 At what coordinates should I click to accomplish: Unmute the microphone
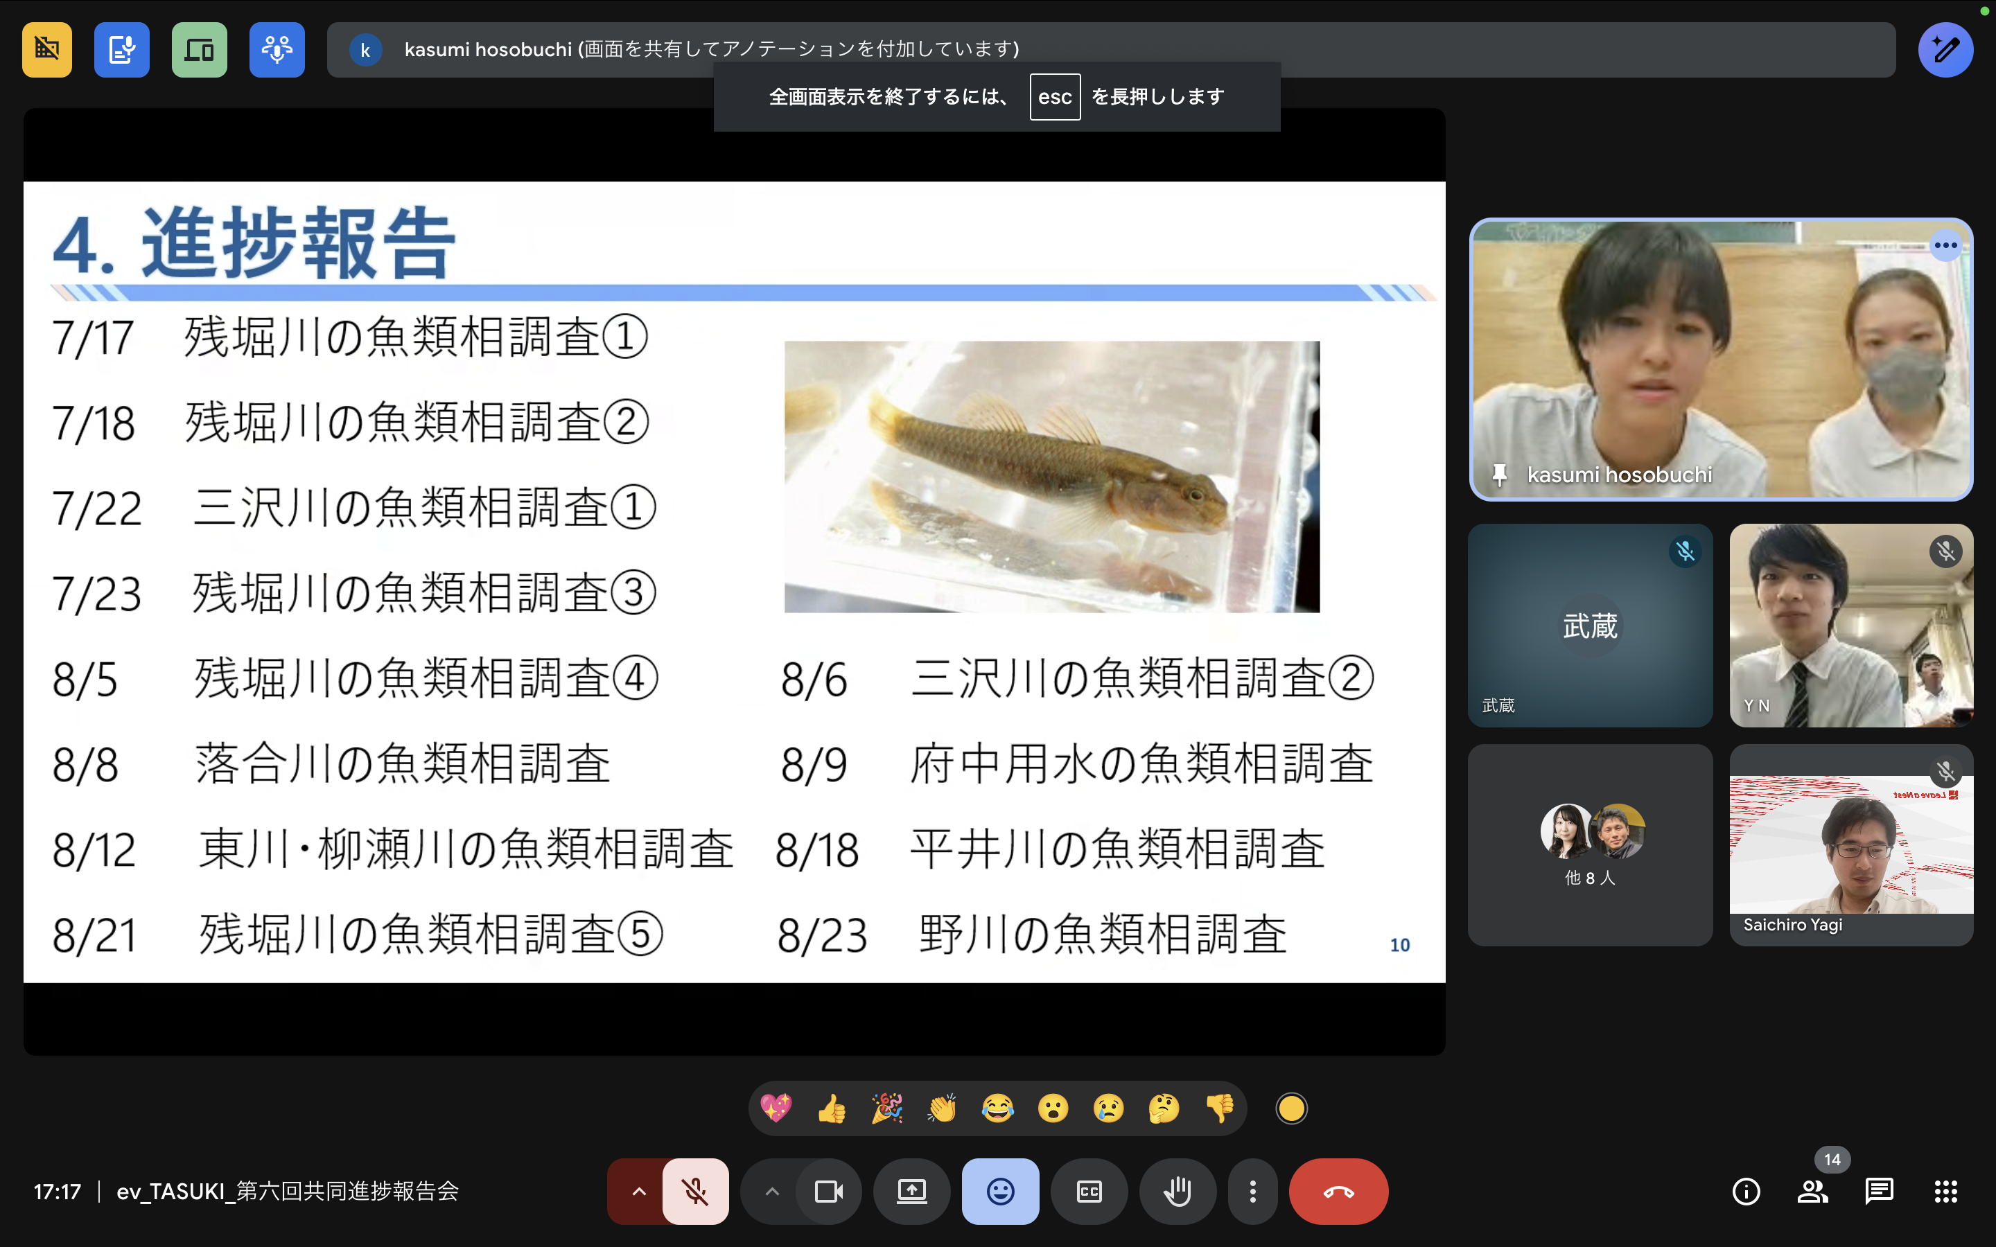(695, 1191)
